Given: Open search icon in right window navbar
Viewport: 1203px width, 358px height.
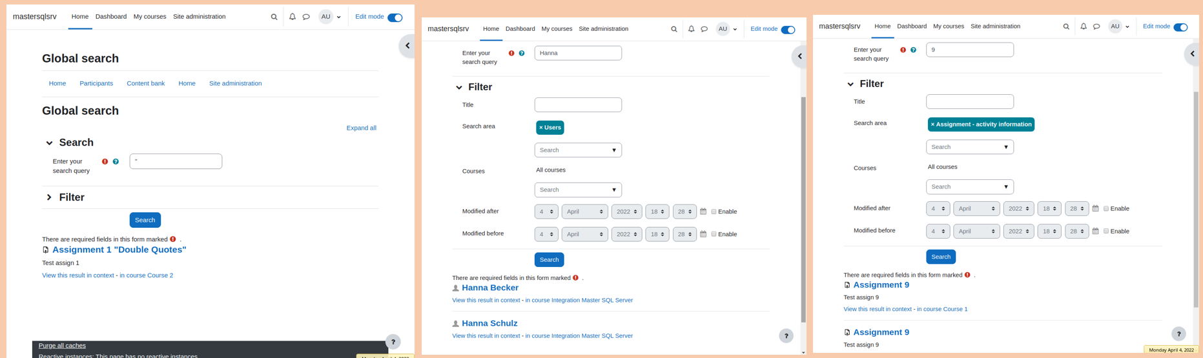Looking at the screenshot, I should click(1066, 26).
